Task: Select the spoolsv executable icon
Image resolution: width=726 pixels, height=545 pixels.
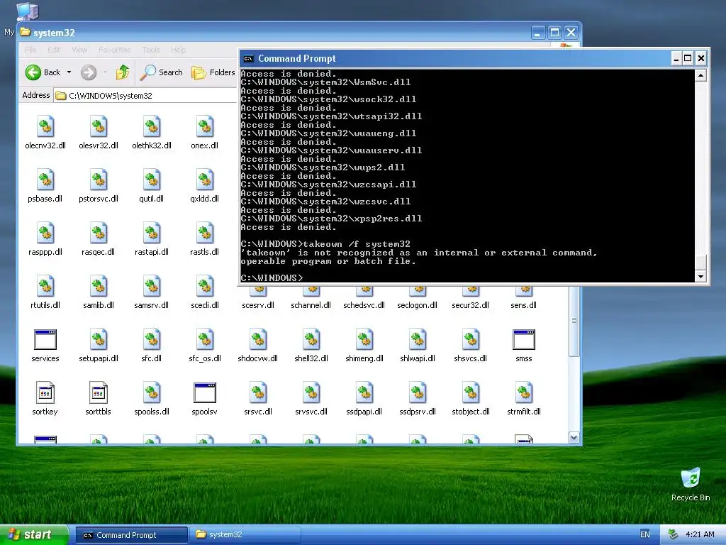Action: [x=205, y=392]
